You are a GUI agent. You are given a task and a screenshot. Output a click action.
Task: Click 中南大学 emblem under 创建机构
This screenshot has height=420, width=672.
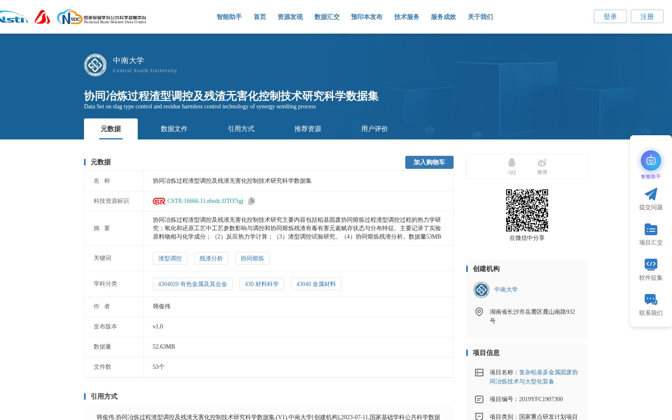point(481,290)
